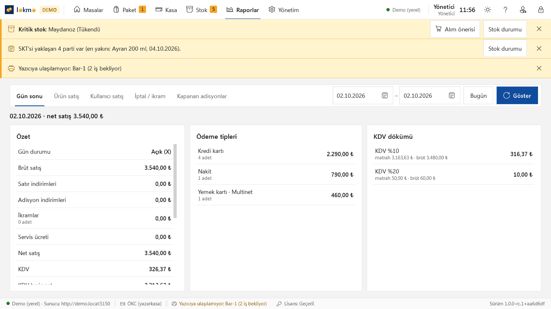Click Stok durumu in the SKT banner
The height and width of the screenshot is (309, 551).
[505, 48]
